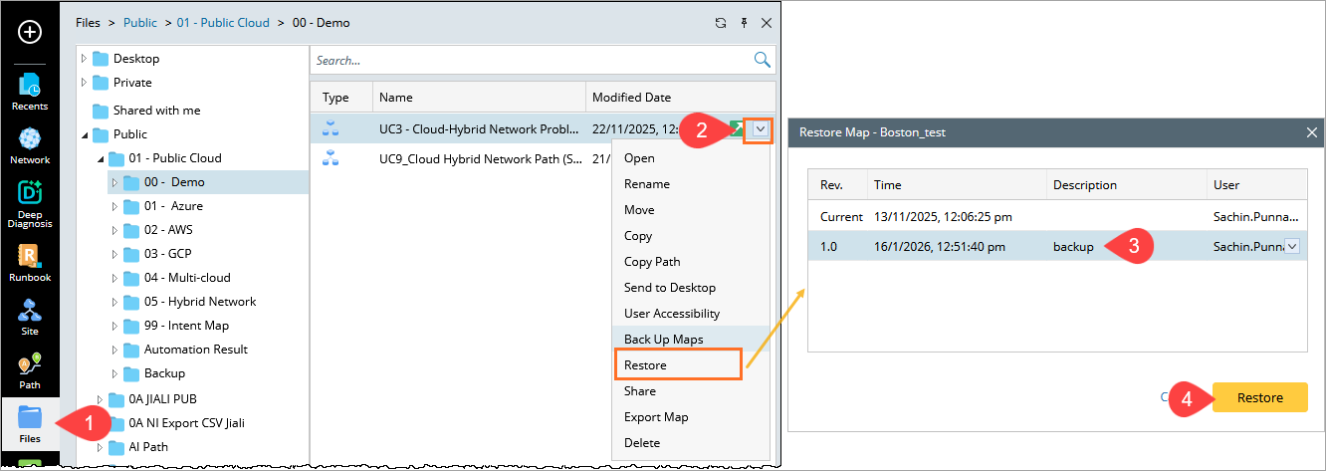This screenshot has height=471, width=1326.
Task: Choose Copy Path from the context menu
Action: [691, 262]
